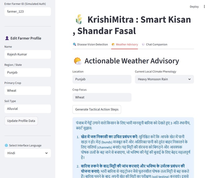Click the 'KrishiMitra : Smart Kisan' title text
211x178 pixels.
tap(139, 20)
